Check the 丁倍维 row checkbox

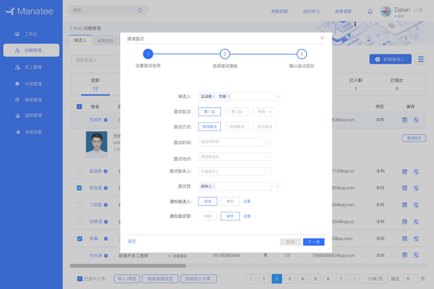(79, 205)
